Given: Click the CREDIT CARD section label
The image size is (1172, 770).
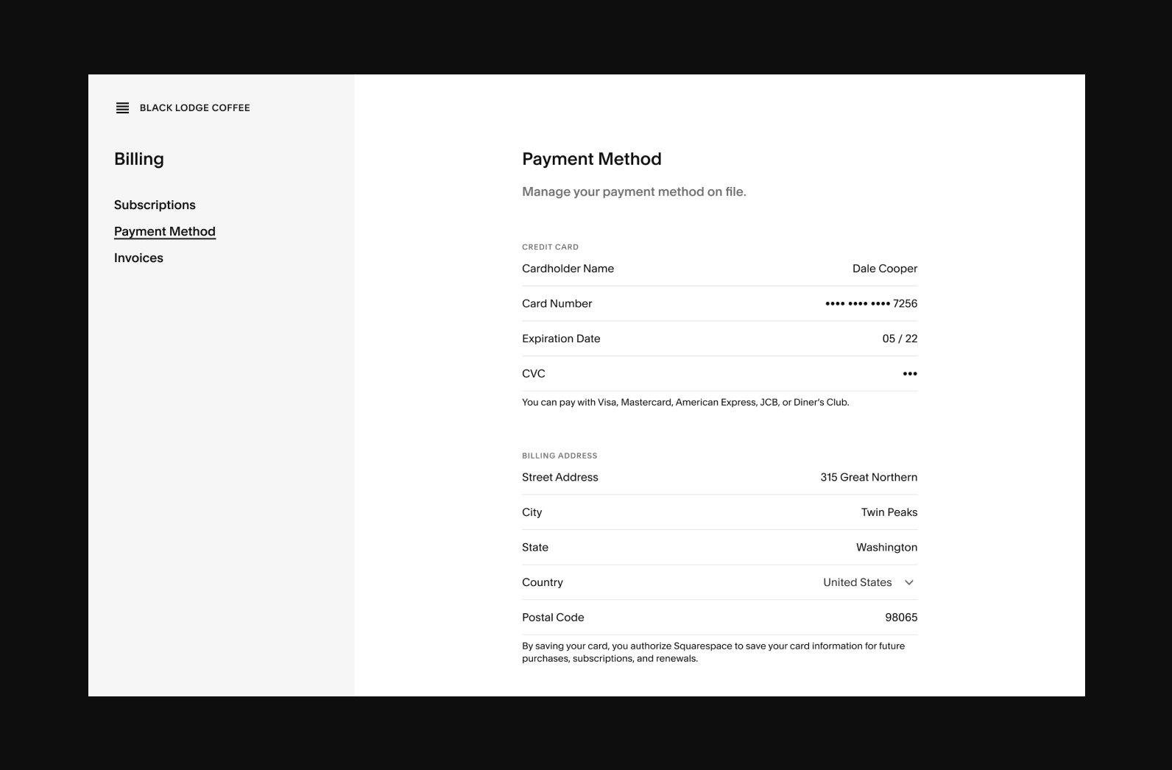Looking at the screenshot, I should [x=550, y=247].
